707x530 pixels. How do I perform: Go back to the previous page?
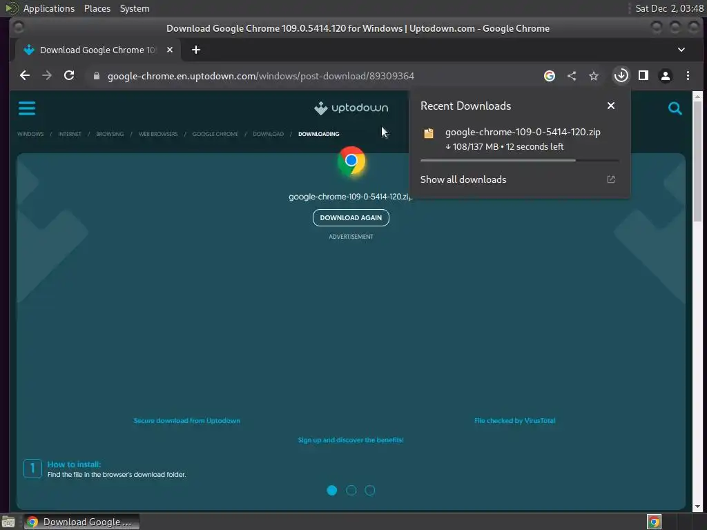(x=25, y=76)
